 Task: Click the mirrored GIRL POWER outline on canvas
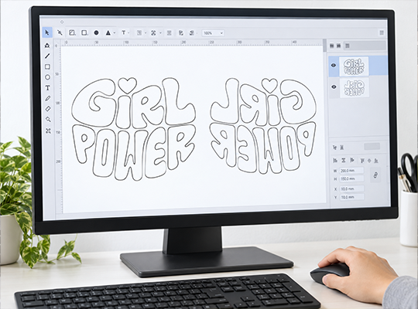263,126
